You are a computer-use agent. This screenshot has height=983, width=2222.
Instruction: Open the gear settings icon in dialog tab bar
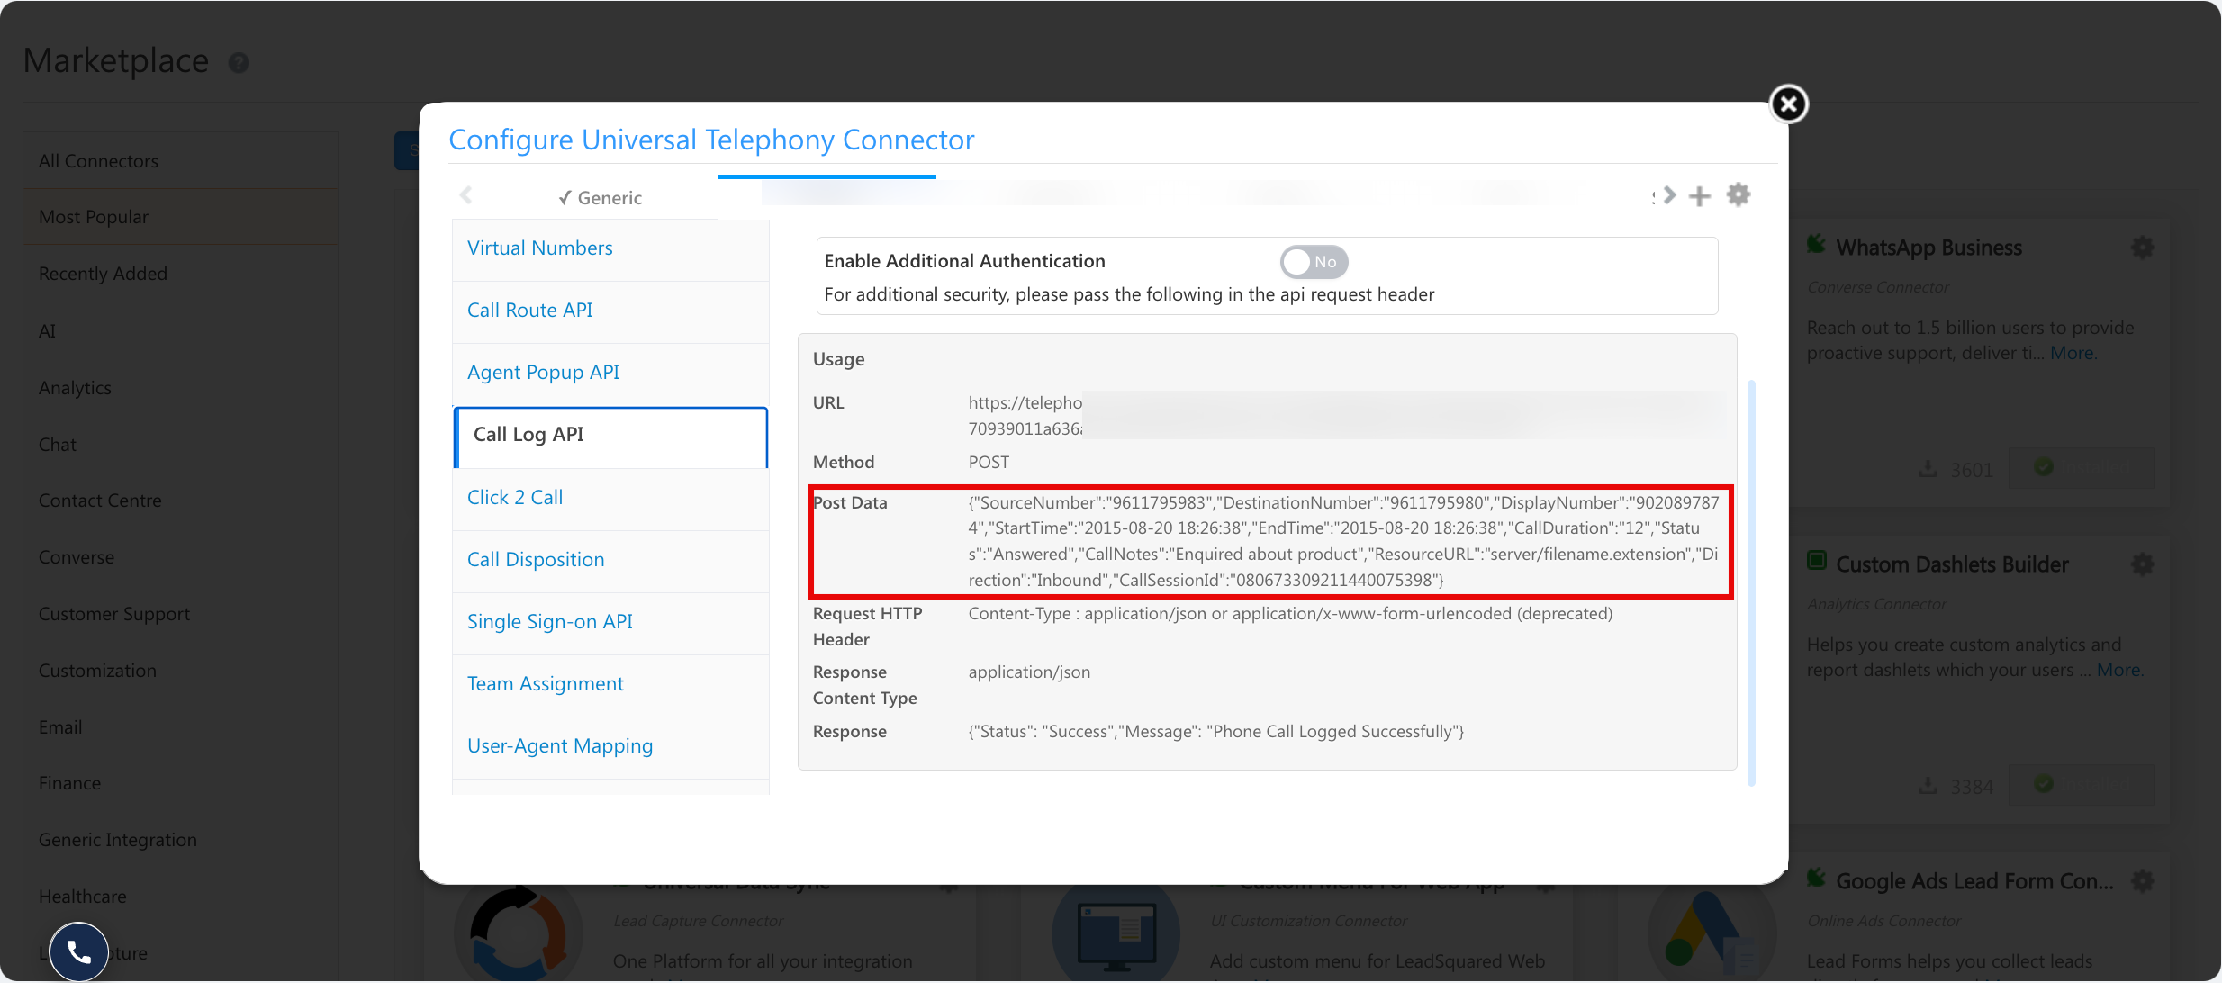[x=1739, y=194]
